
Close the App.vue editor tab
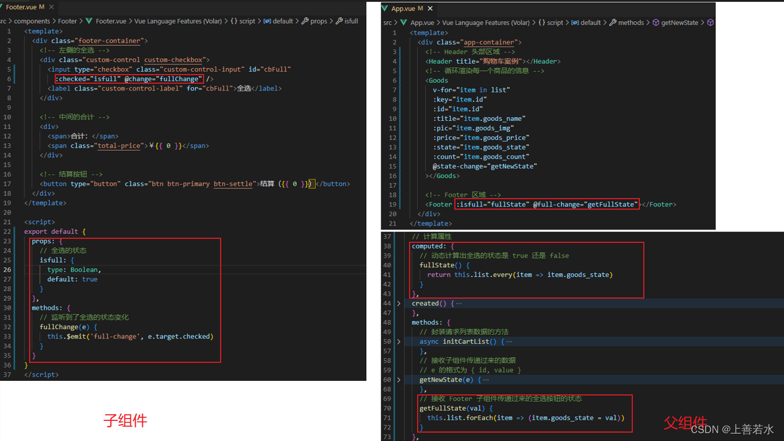tap(430, 9)
